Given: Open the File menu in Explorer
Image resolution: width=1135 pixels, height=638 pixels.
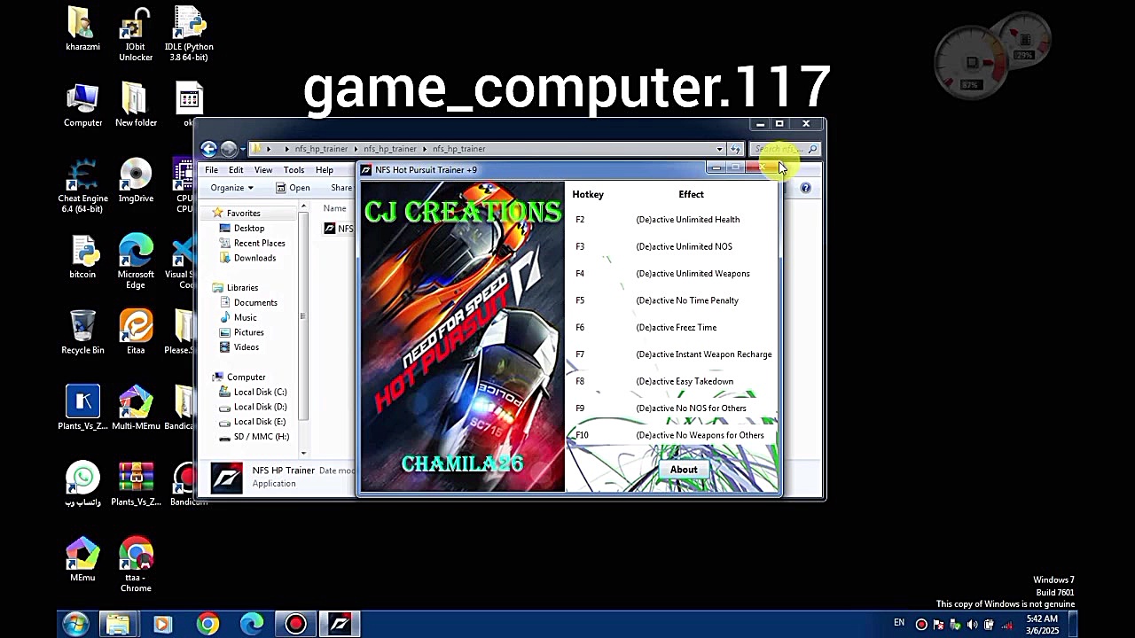Looking at the screenshot, I should pyautogui.click(x=211, y=170).
